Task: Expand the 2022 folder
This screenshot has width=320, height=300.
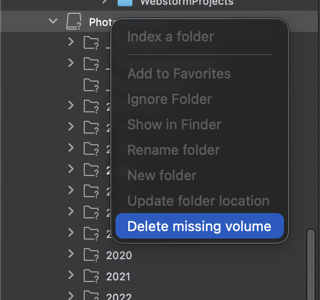Action: [x=71, y=296]
